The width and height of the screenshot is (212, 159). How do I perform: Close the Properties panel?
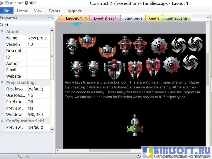52,18
